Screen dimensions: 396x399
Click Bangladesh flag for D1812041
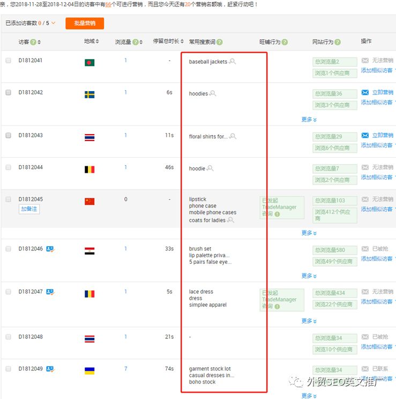click(89, 63)
